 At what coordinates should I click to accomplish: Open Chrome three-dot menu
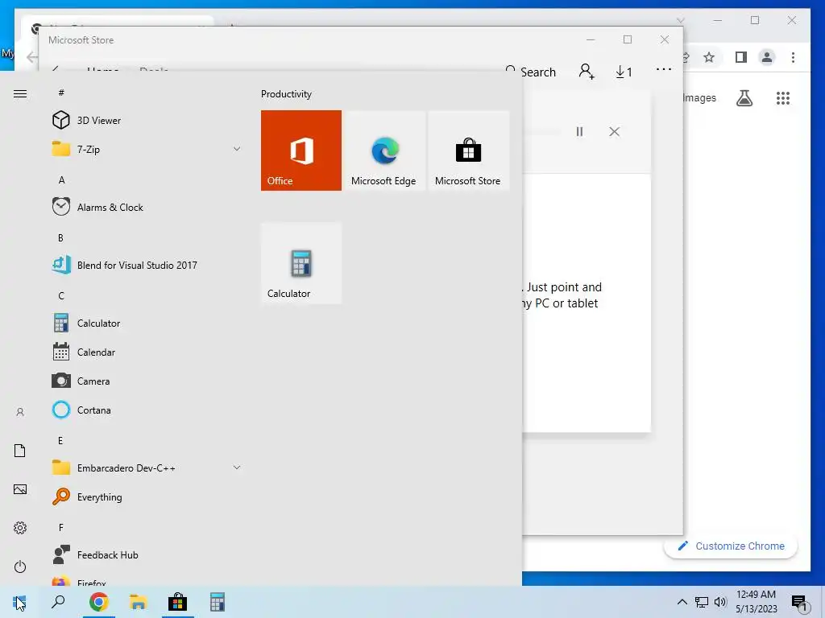tap(793, 57)
